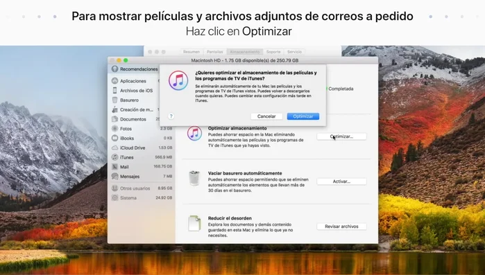Click the 566.9 MB iTunes size value
Image resolution: width=485 pixels, height=275 pixels.
163,157
